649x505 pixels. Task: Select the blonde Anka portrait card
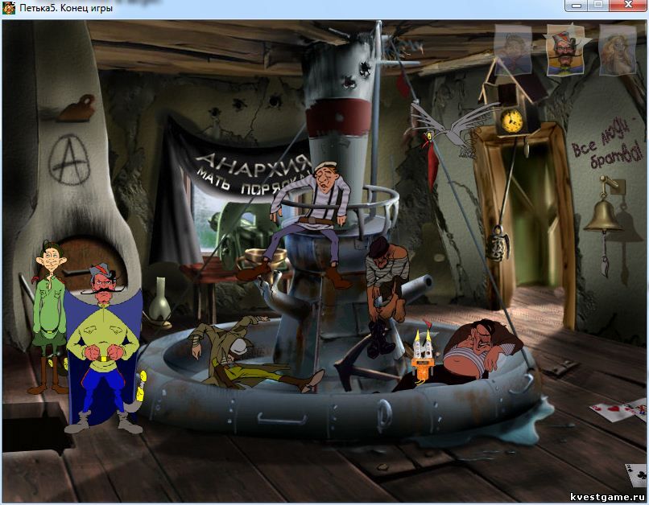pos(618,50)
